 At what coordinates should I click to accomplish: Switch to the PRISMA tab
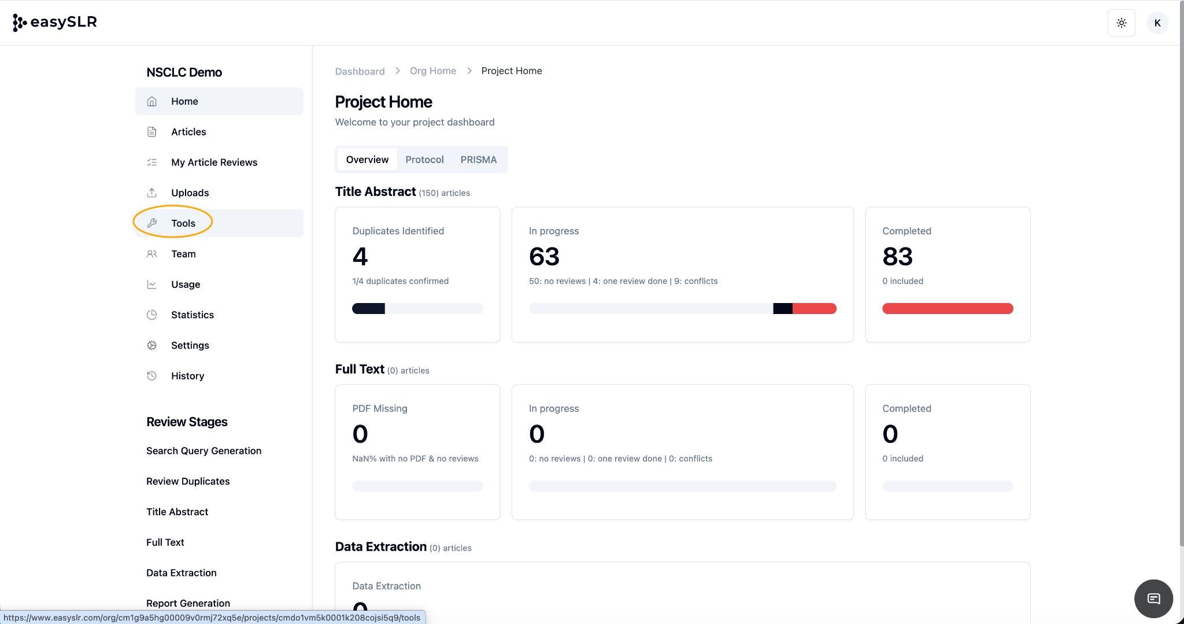tap(478, 160)
